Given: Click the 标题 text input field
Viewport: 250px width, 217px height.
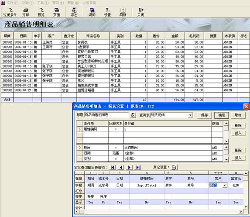Looking at the screenshot, I should coord(106,115).
